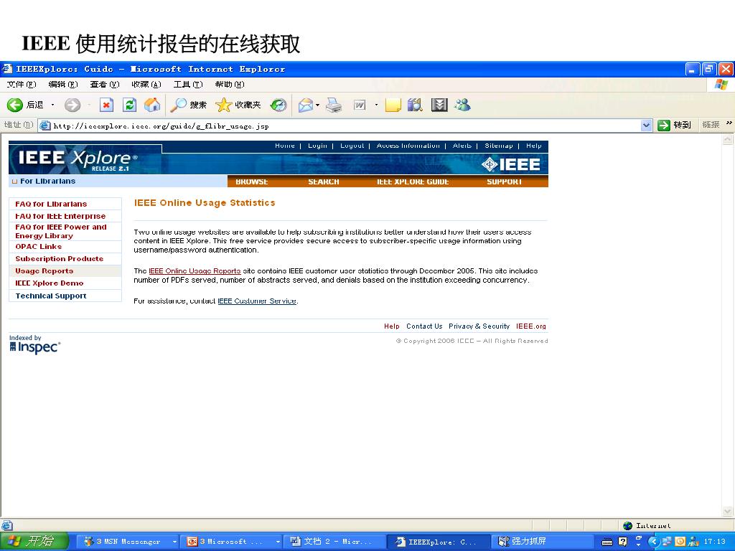The height and width of the screenshot is (551, 735).
Task: Expand the Links toolbar chevron
Action: click(729, 123)
